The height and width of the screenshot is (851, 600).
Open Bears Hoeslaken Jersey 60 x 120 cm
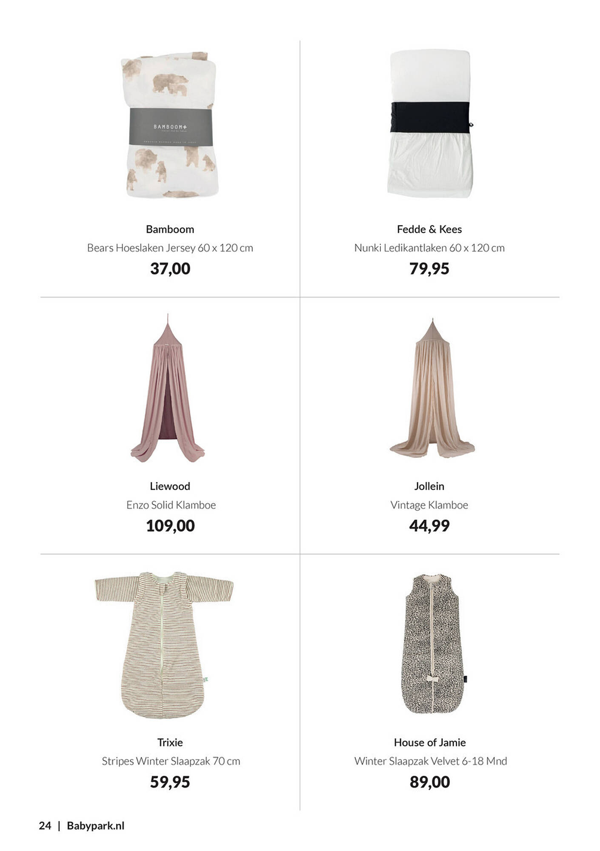(170, 248)
